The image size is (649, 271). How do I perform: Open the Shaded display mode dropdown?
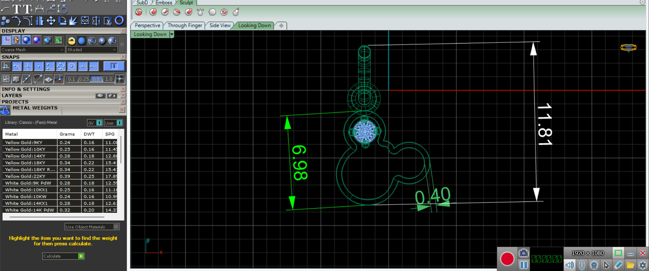[91, 50]
